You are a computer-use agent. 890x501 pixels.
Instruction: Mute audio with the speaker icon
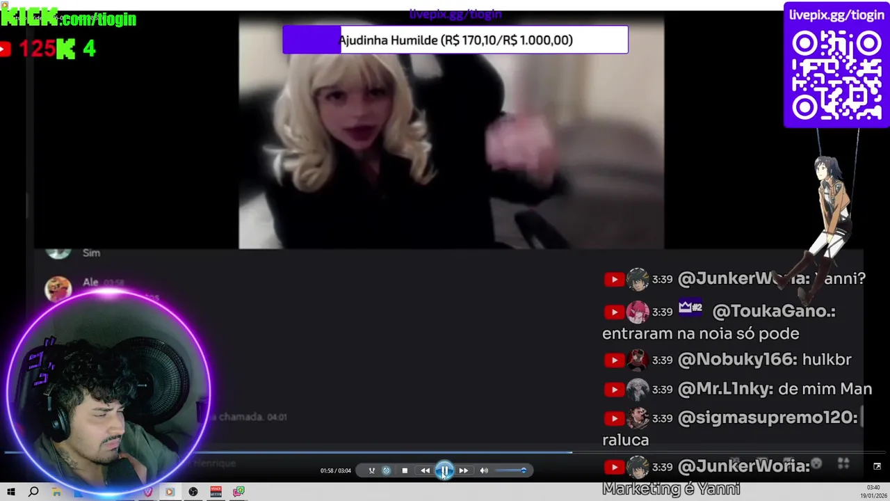(484, 471)
